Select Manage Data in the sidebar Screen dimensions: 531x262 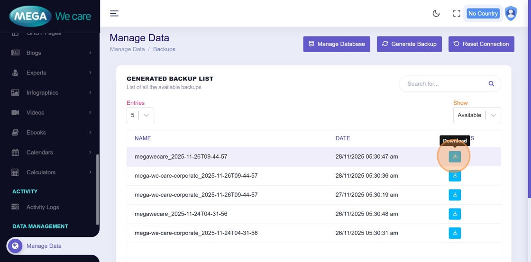tap(44, 246)
